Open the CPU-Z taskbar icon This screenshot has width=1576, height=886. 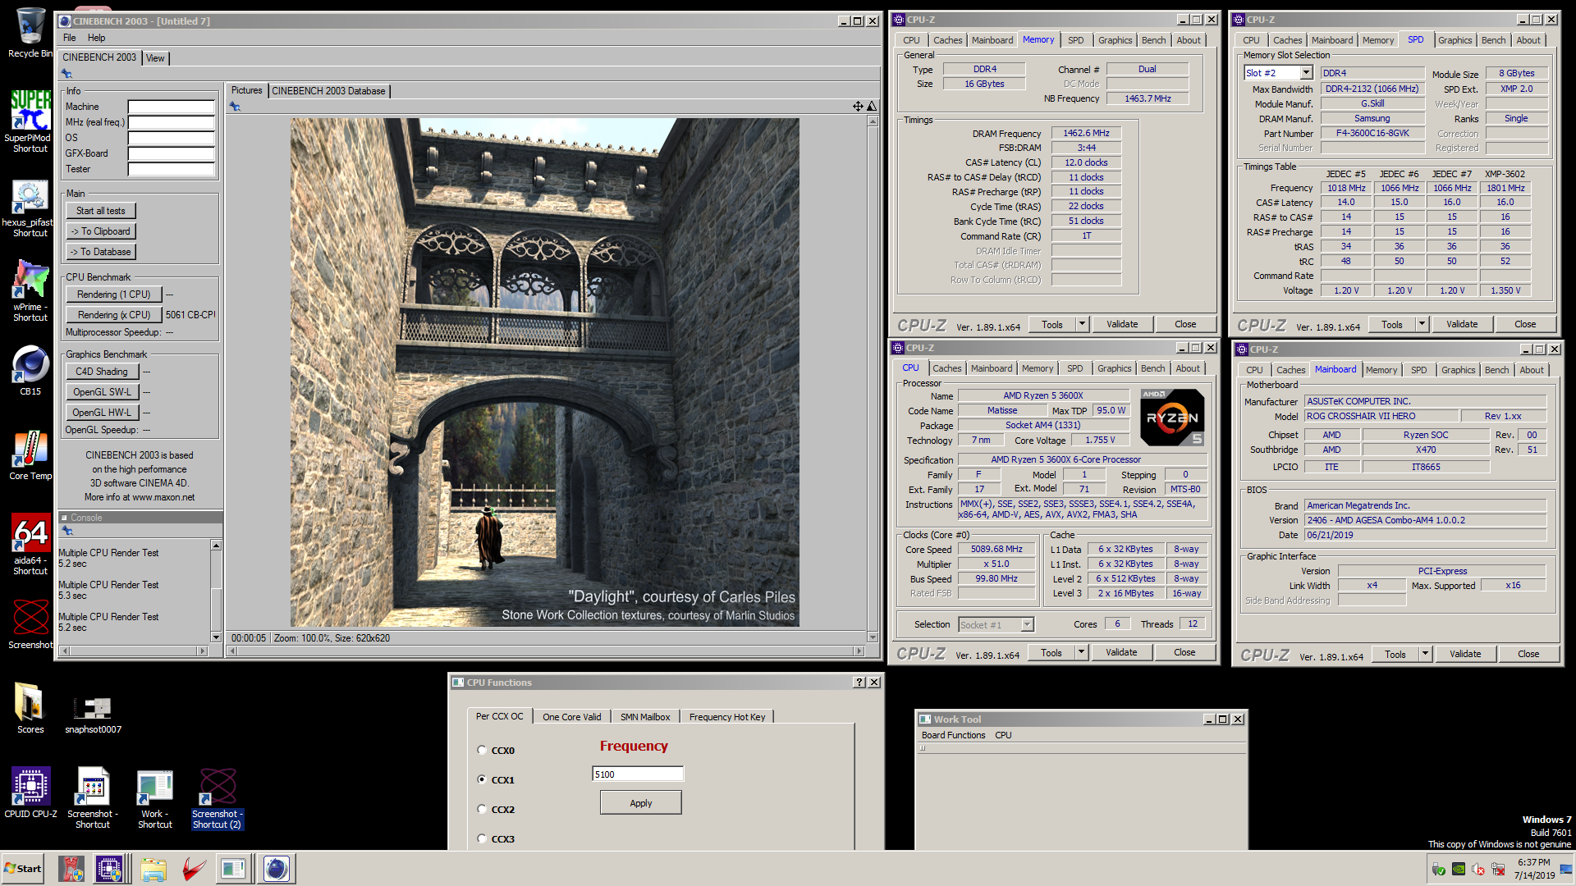(109, 869)
